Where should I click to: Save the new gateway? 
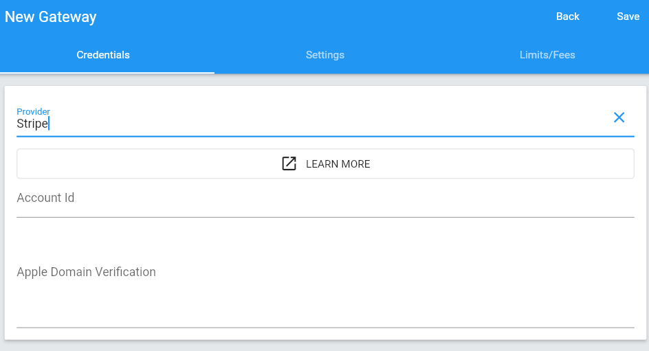tap(628, 16)
